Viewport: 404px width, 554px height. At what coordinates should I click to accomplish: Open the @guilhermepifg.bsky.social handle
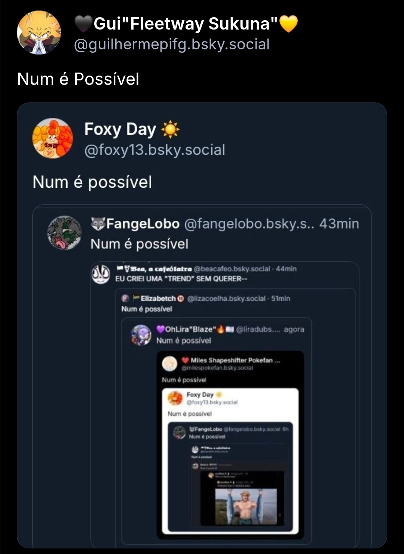point(172,45)
